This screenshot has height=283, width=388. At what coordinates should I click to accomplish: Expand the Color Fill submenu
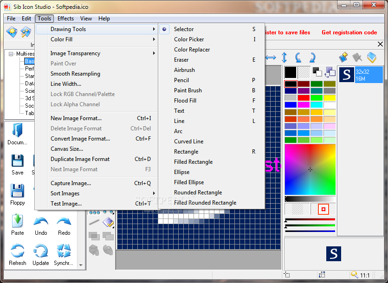(x=97, y=39)
